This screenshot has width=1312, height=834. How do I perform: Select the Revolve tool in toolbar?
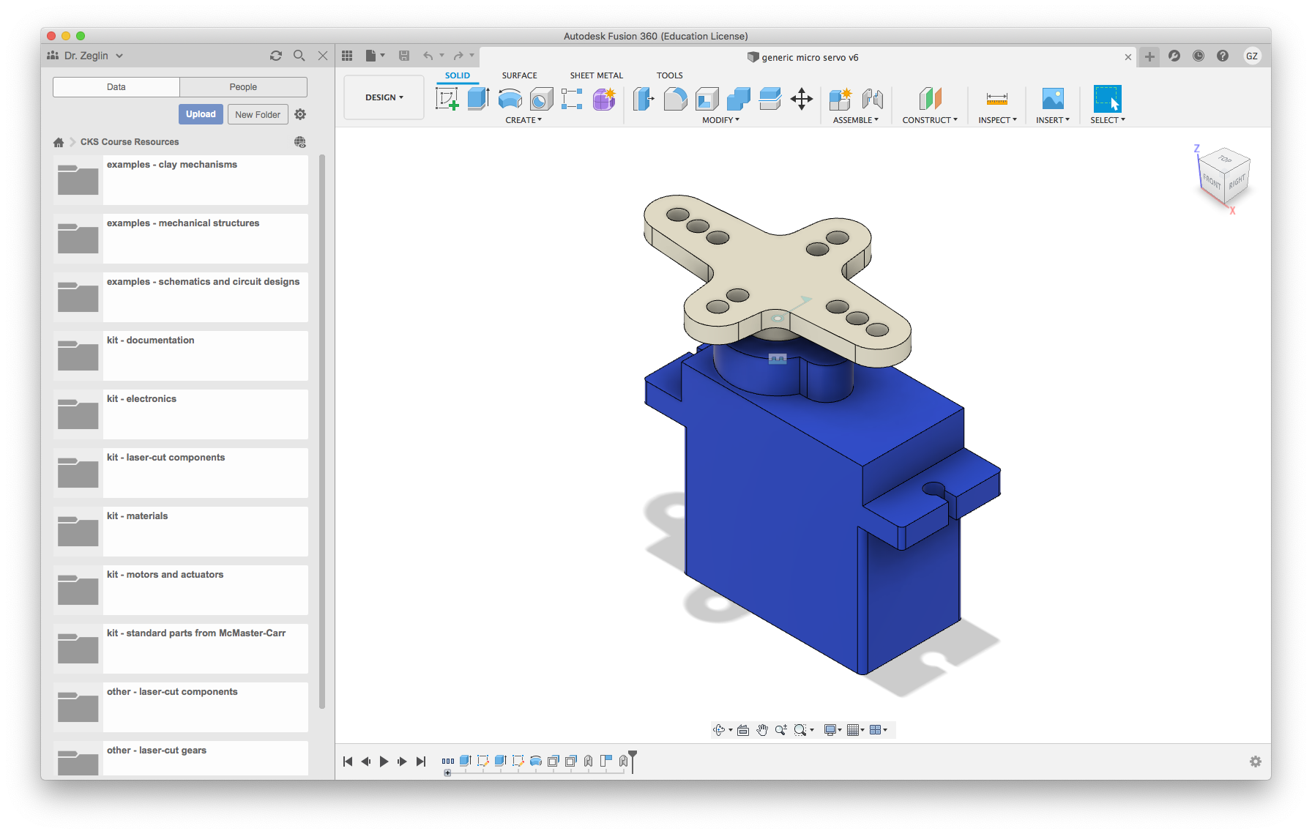(x=510, y=99)
